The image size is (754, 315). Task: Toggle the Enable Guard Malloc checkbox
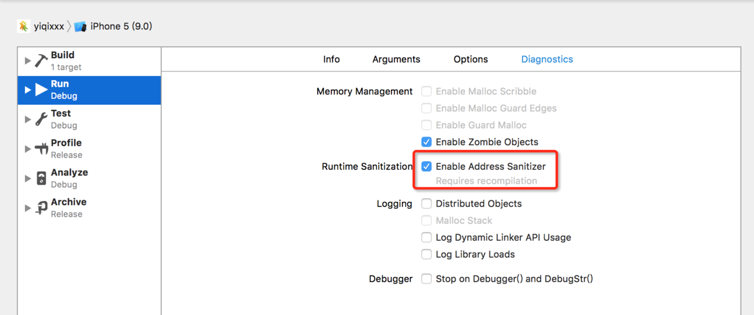click(x=427, y=125)
